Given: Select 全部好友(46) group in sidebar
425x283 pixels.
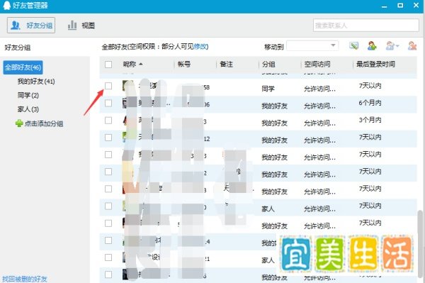Looking at the screenshot, I should 23,67.
